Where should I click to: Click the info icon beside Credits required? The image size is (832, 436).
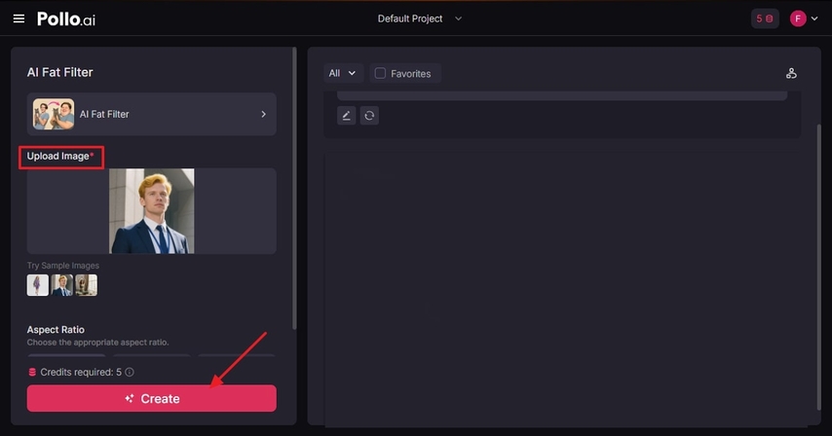(x=130, y=372)
